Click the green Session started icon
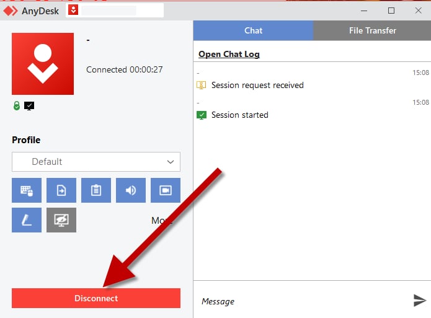431x318 pixels. 202,115
